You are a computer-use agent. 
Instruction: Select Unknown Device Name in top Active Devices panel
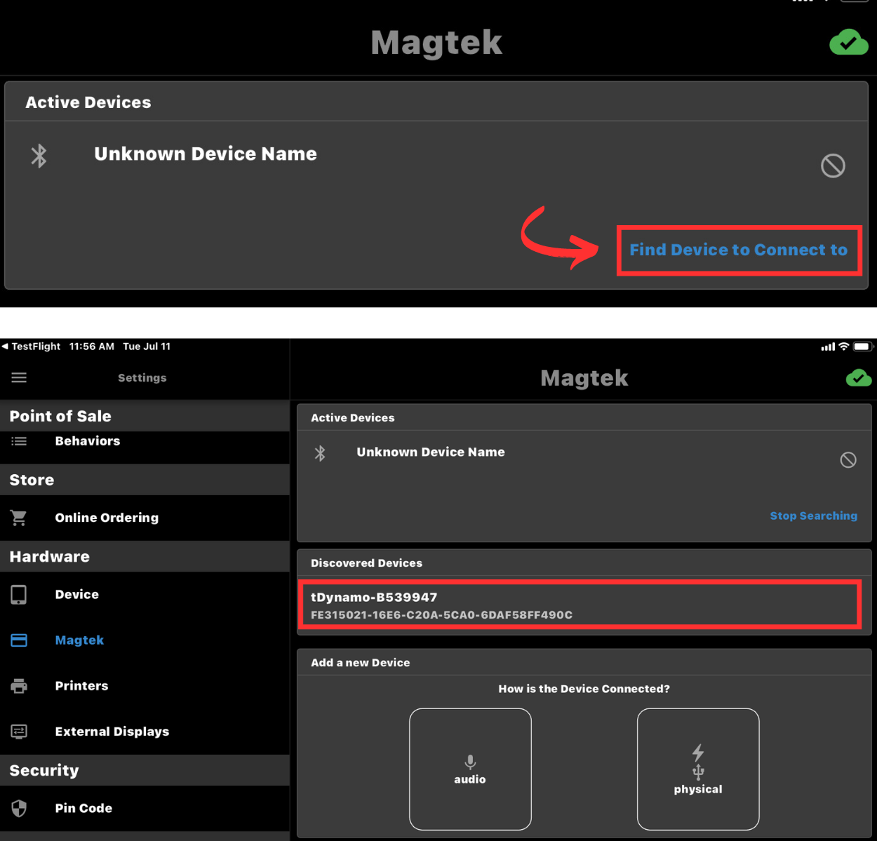[206, 154]
